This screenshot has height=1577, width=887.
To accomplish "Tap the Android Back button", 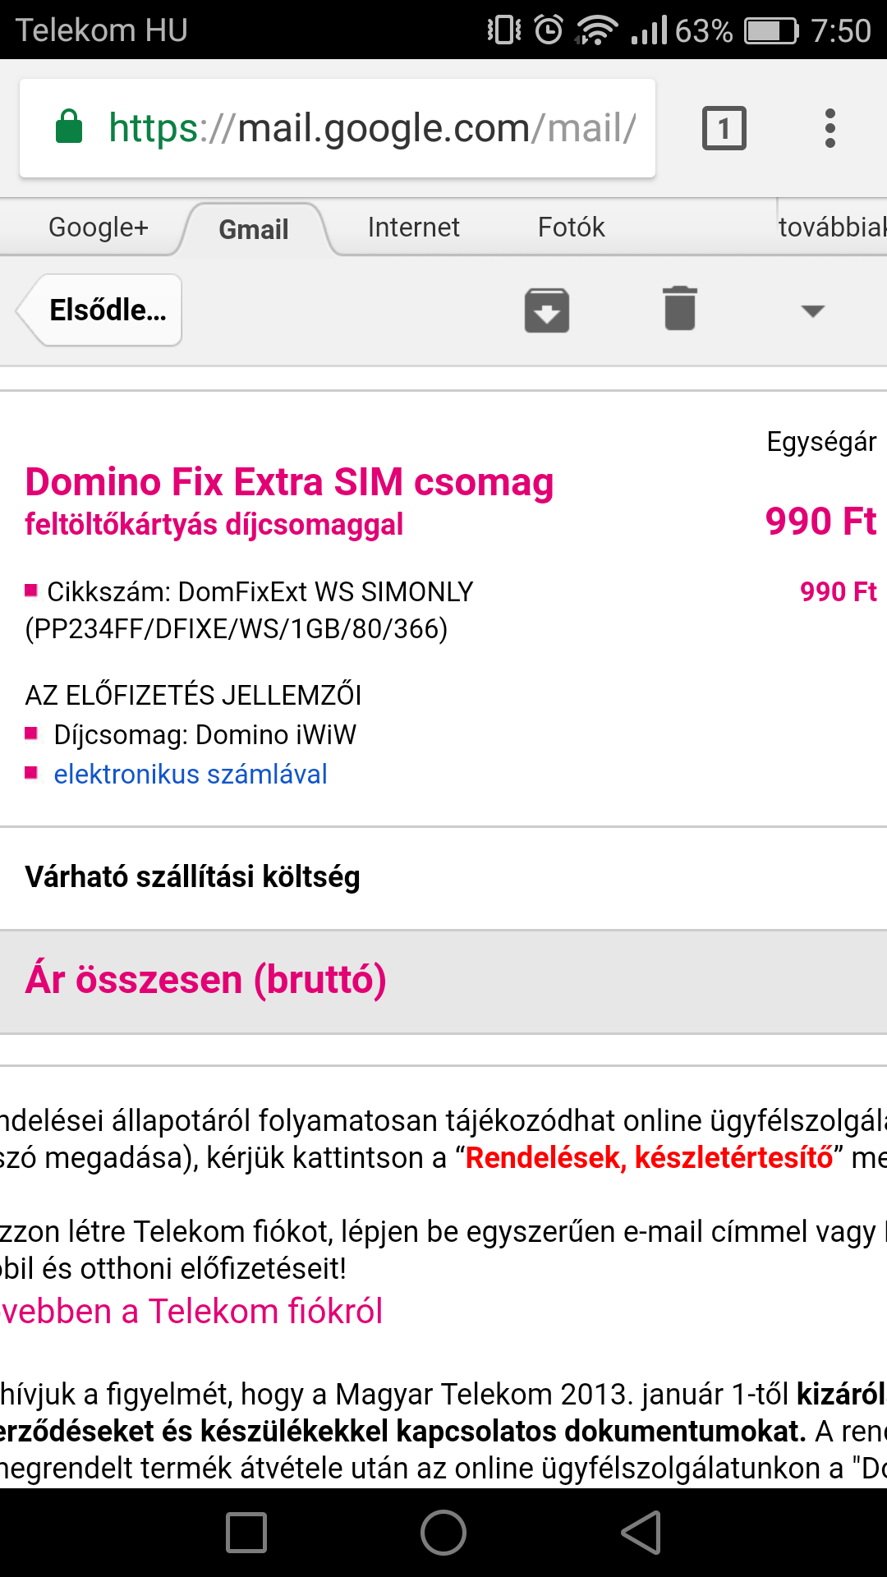I will click(x=641, y=1533).
